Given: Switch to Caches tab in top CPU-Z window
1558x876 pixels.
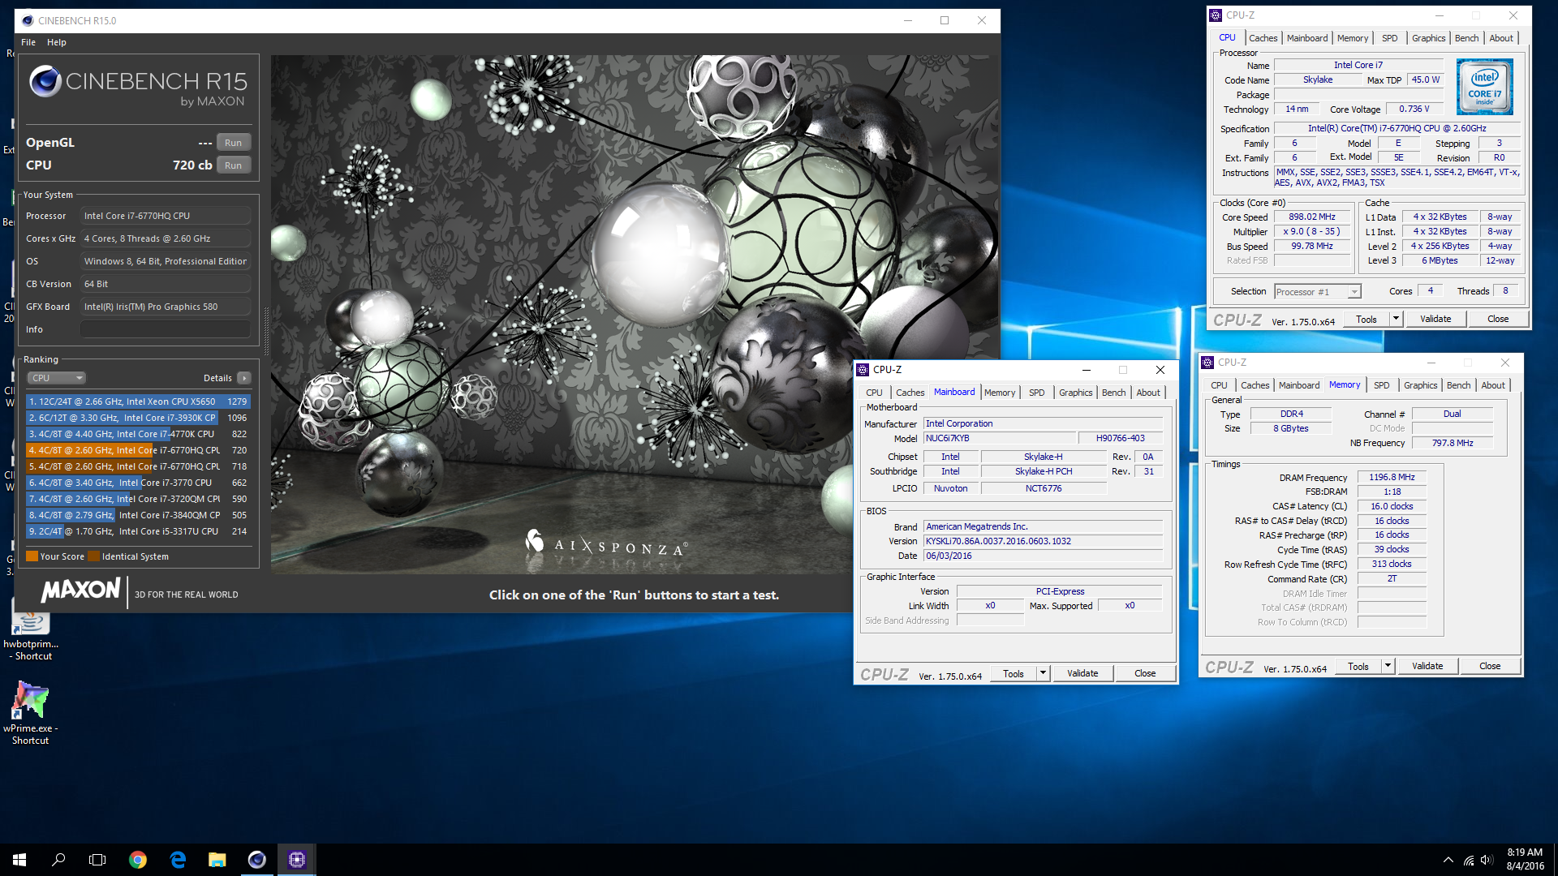Looking at the screenshot, I should click(1263, 38).
